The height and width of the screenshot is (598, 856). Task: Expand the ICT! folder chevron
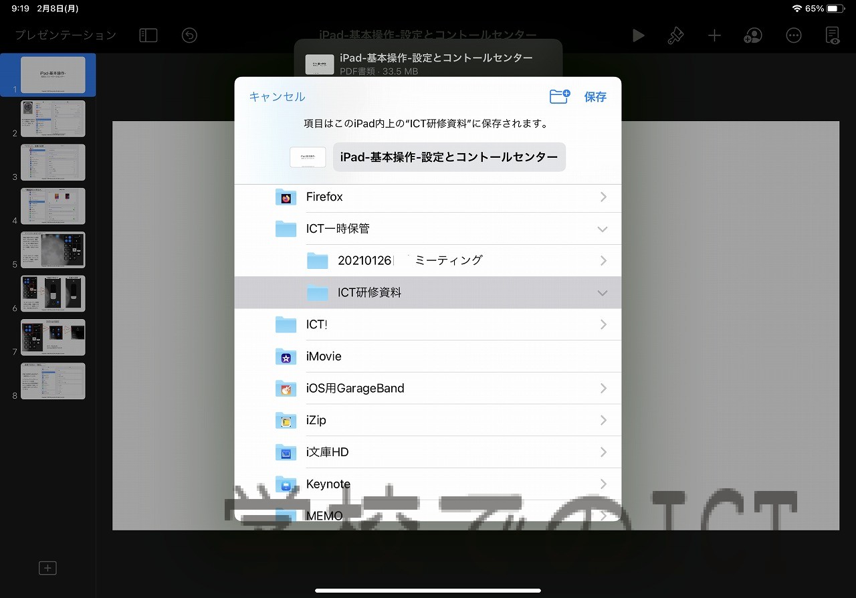[603, 324]
